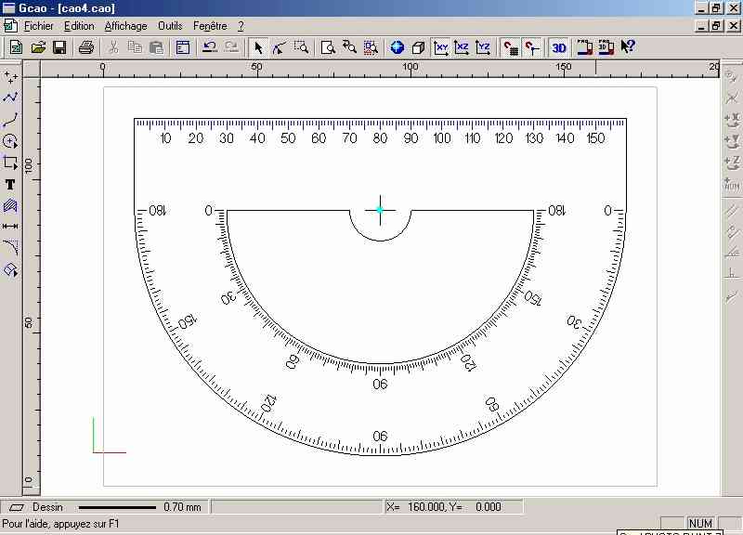Toggle the magnet snap to points

532,47
